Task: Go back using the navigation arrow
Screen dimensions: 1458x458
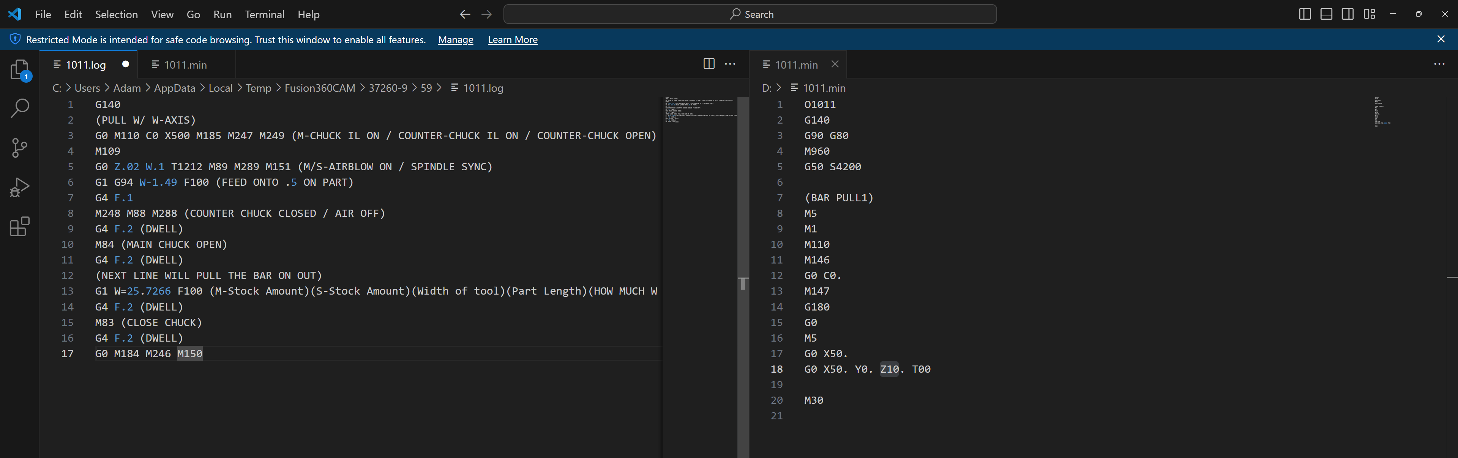Action: tap(465, 14)
